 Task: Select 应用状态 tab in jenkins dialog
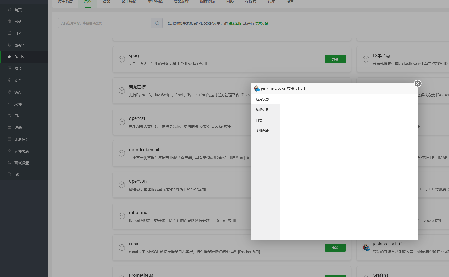click(x=265, y=99)
